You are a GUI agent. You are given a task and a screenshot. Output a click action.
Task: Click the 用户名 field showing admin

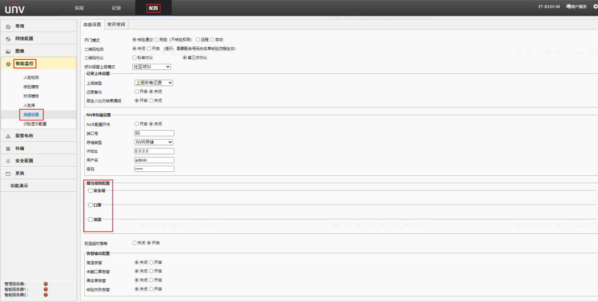154,160
